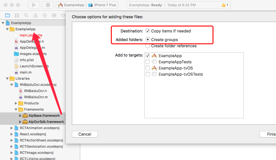Open the Debug navigator tab

click(54, 15)
